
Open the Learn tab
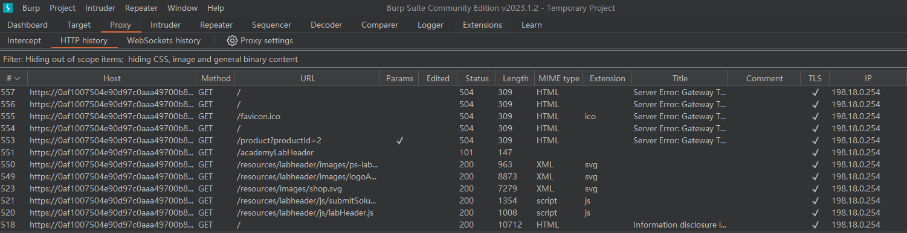click(532, 25)
